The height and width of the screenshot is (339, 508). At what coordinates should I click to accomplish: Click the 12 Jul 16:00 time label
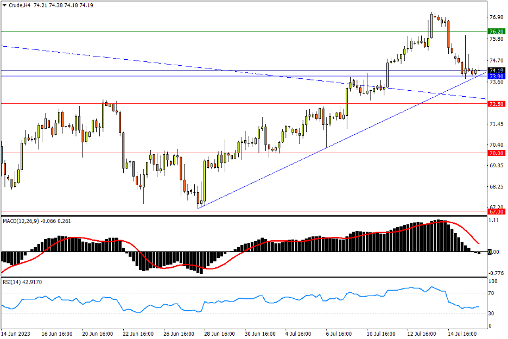click(424, 333)
